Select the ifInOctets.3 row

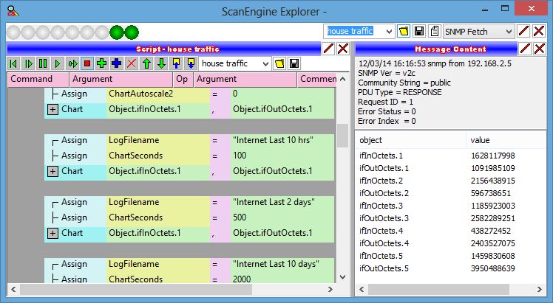point(381,206)
